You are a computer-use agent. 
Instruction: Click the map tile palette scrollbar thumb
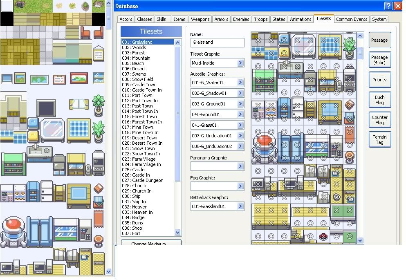click(108, 18)
